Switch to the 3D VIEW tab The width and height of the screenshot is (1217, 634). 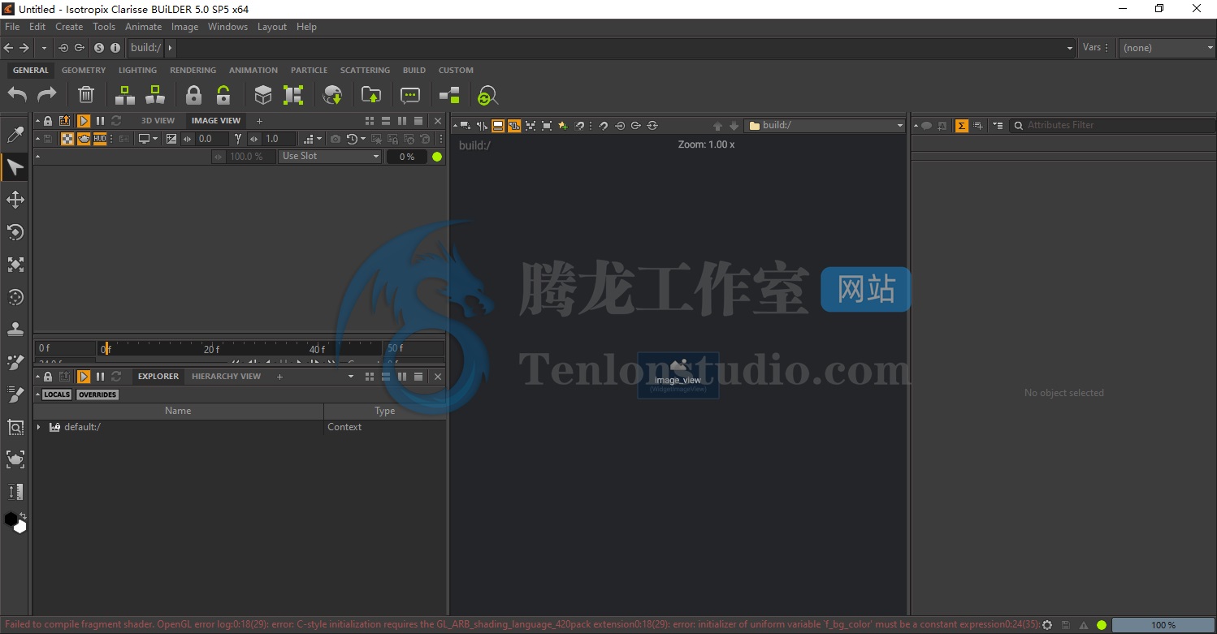158,121
